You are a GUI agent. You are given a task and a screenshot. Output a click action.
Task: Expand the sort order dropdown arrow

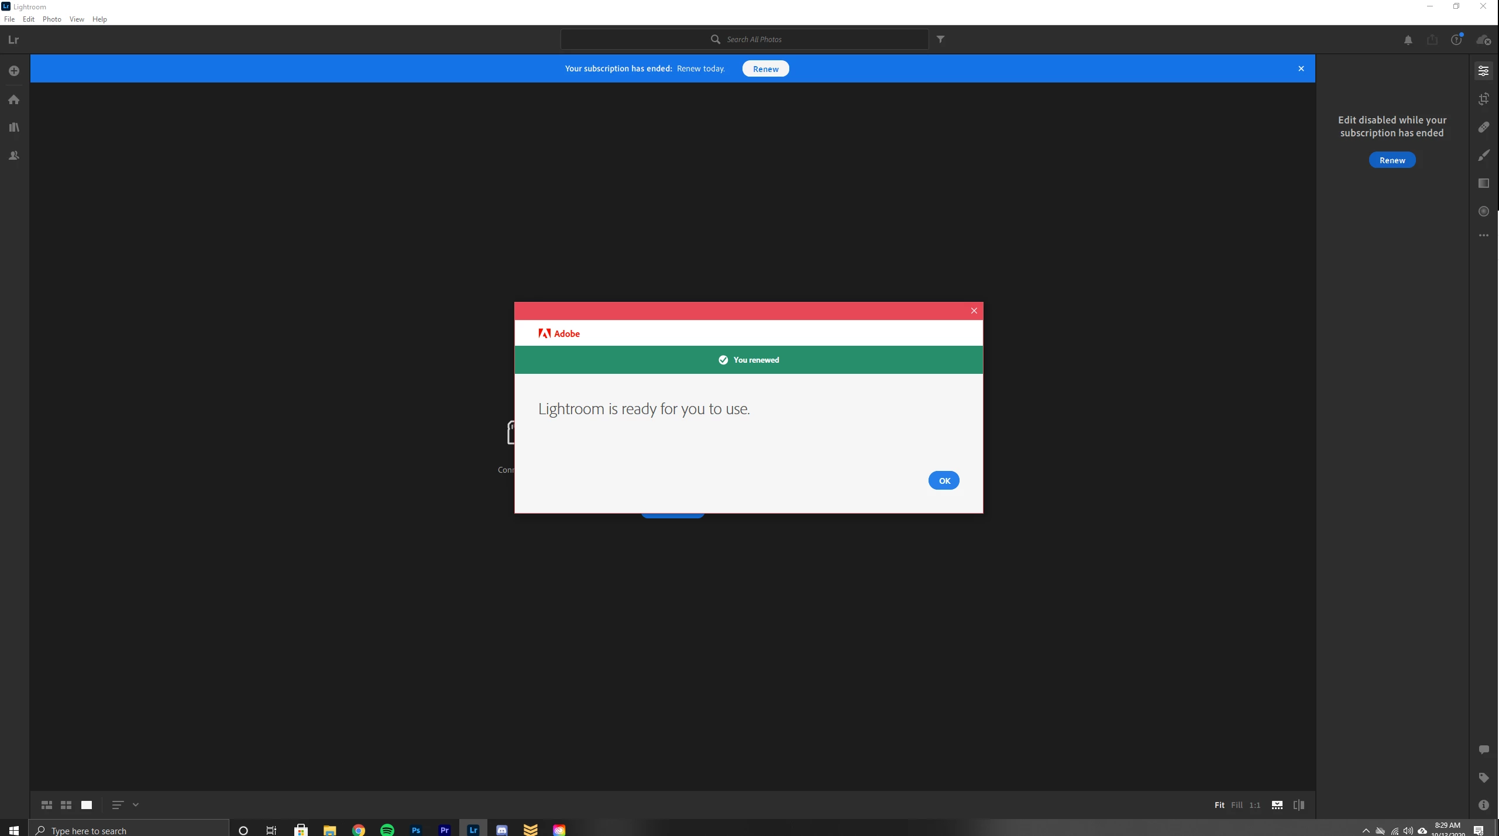tap(136, 805)
